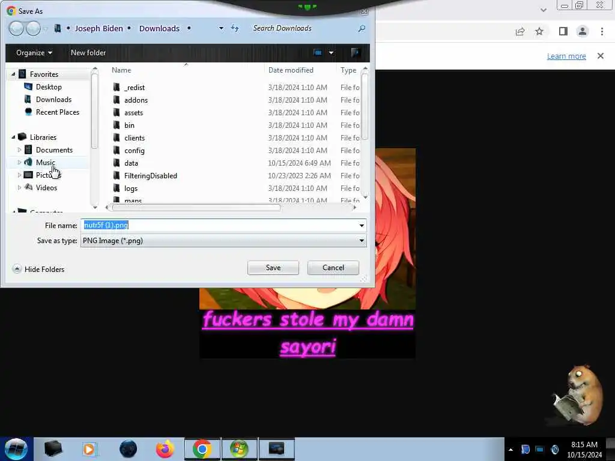Expand the File name dropdown
Screen dimensions: 615x461
[362, 226]
